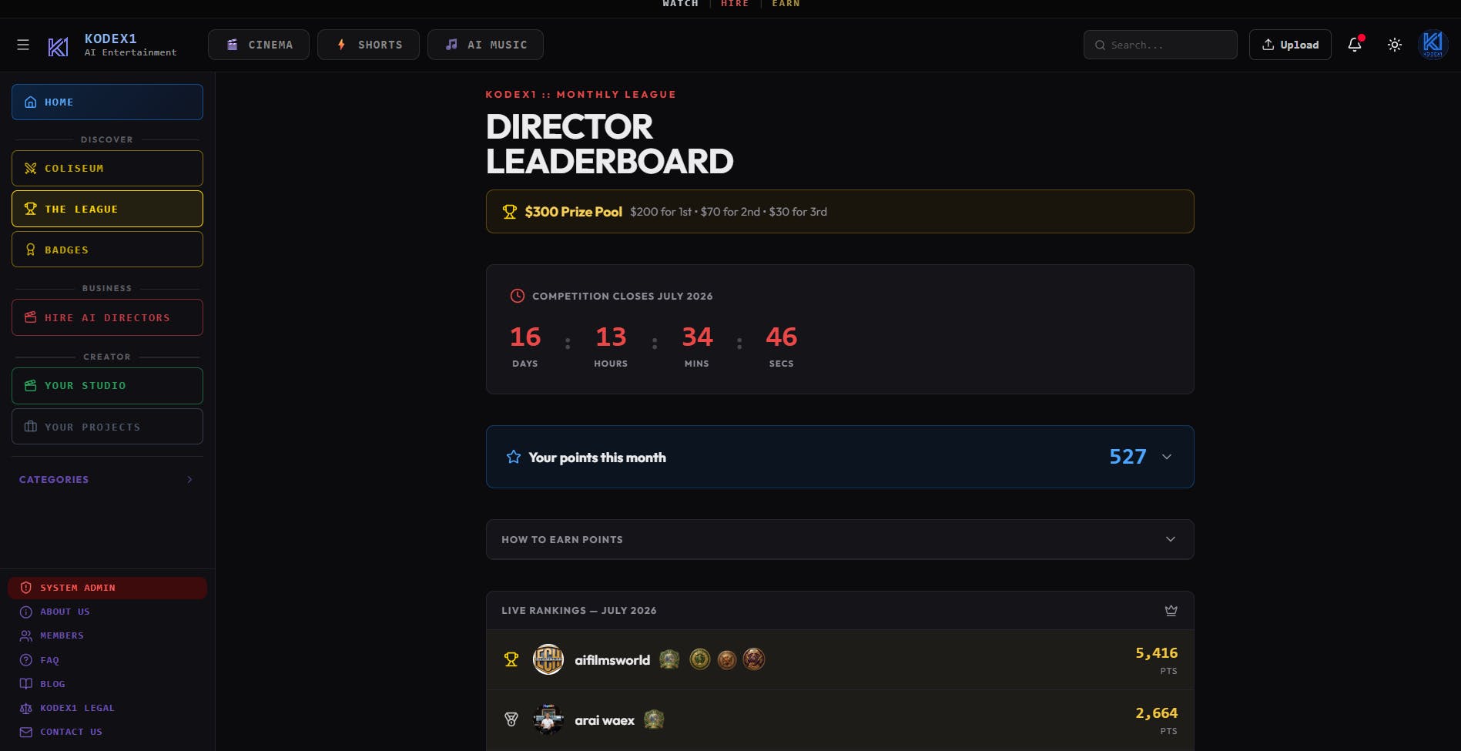The height and width of the screenshot is (751, 1461).
Task: Click the clock icon by Competition Closes
Action: (x=518, y=296)
